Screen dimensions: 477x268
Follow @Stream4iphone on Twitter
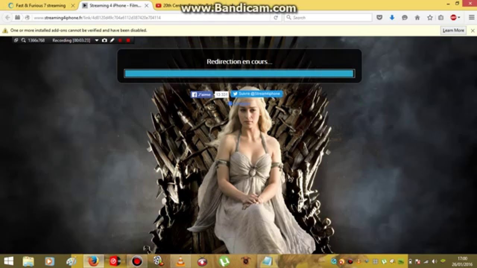[256, 94]
